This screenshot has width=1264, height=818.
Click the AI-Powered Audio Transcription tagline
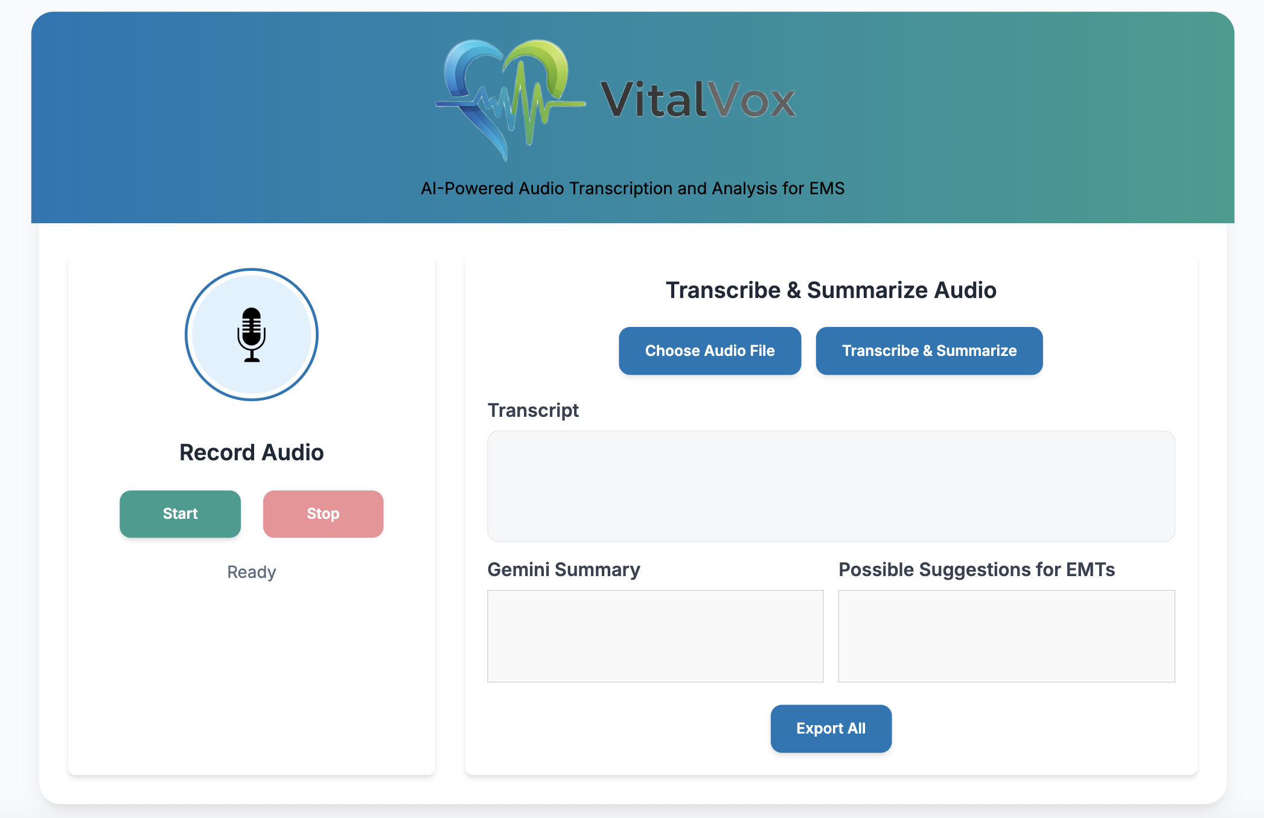(x=632, y=189)
